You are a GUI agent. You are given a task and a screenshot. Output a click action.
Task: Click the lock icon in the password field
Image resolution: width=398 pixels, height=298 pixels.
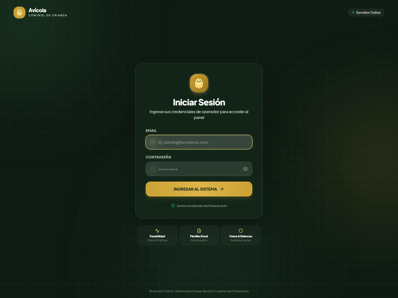coord(153,169)
